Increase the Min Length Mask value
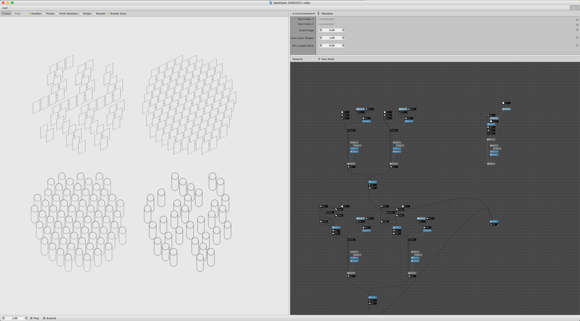 coord(343,45)
